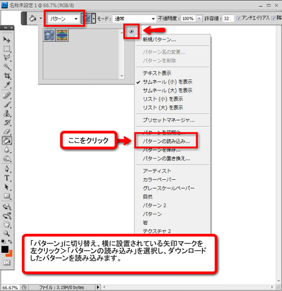The width and height of the screenshot is (282, 291).
Task: Select the Paint Bucket tool
Action: (x=8, y=140)
